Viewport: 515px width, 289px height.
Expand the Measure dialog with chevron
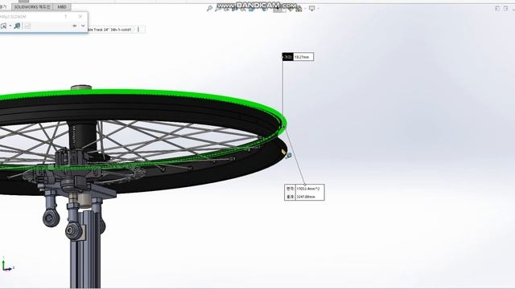click(x=83, y=26)
